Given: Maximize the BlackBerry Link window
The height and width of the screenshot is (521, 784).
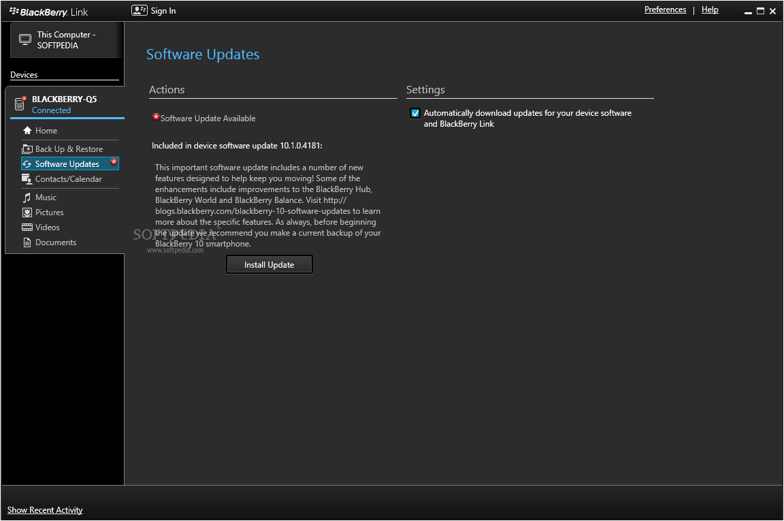Looking at the screenshot, I should [x=760, y=11].
